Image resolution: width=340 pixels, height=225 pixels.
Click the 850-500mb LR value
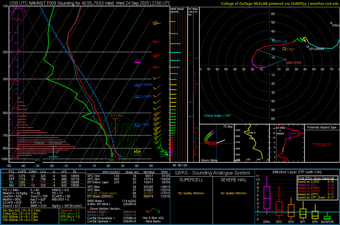[20, 217]
